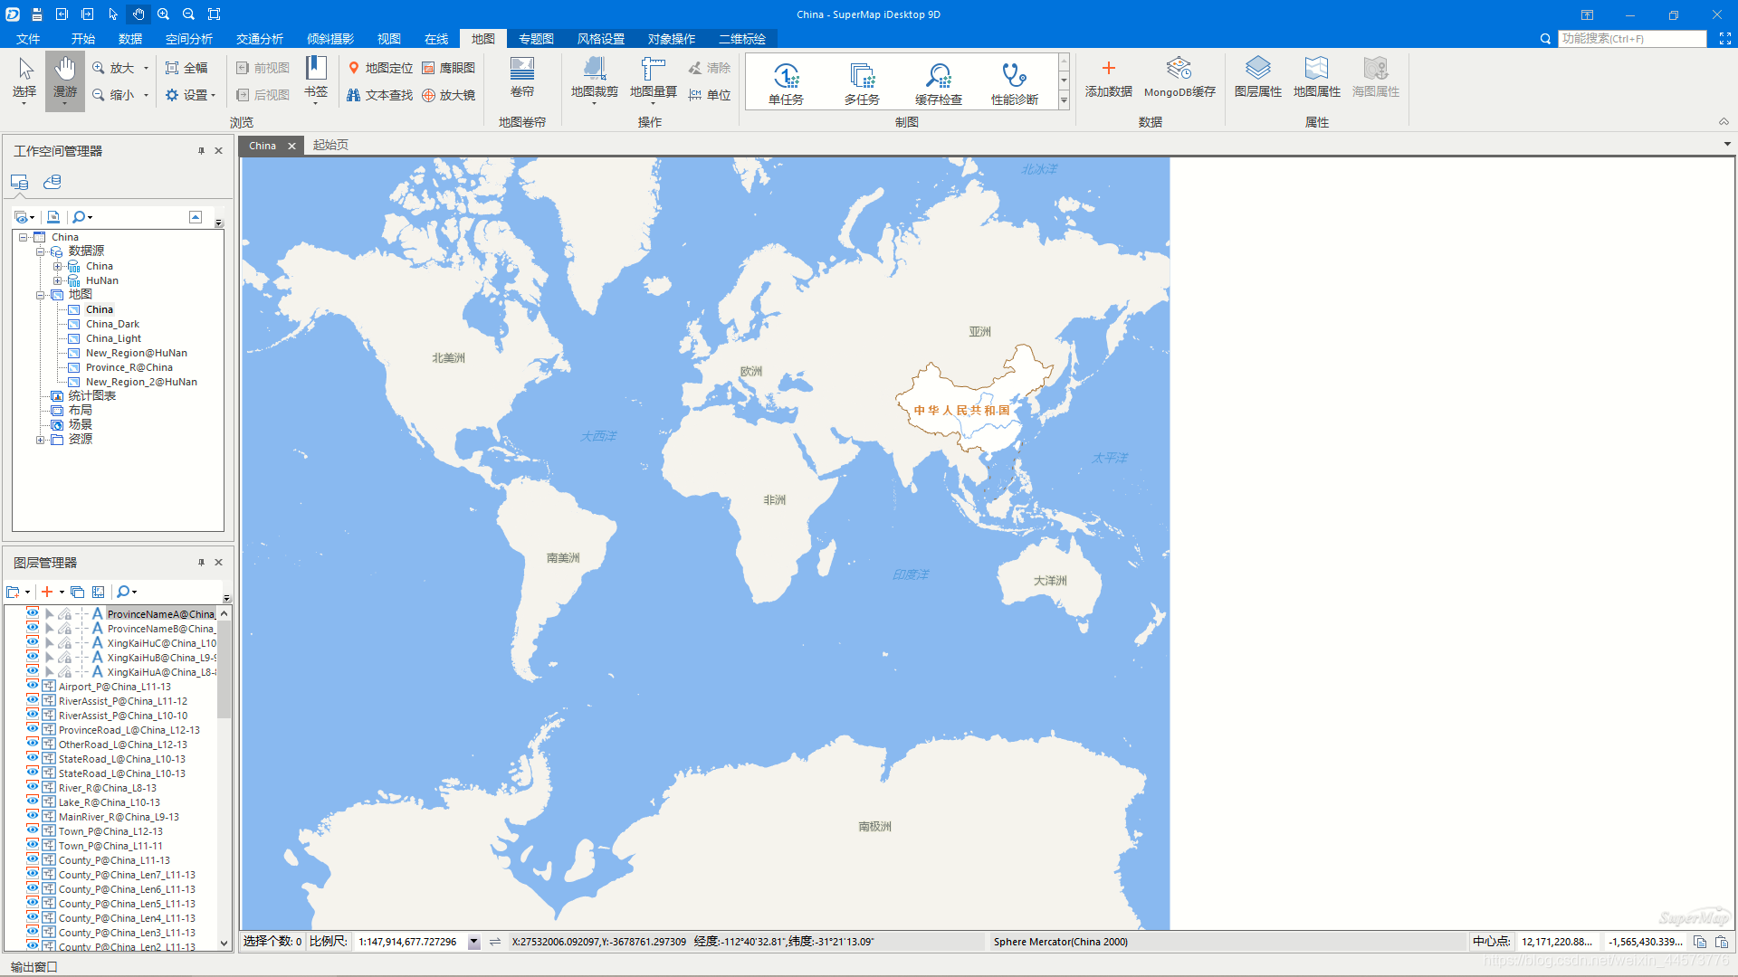Click the 缩小 zoom out tool
This screenshot has height=977, width=1738.
pyautogui.click(x=113, y=95)
